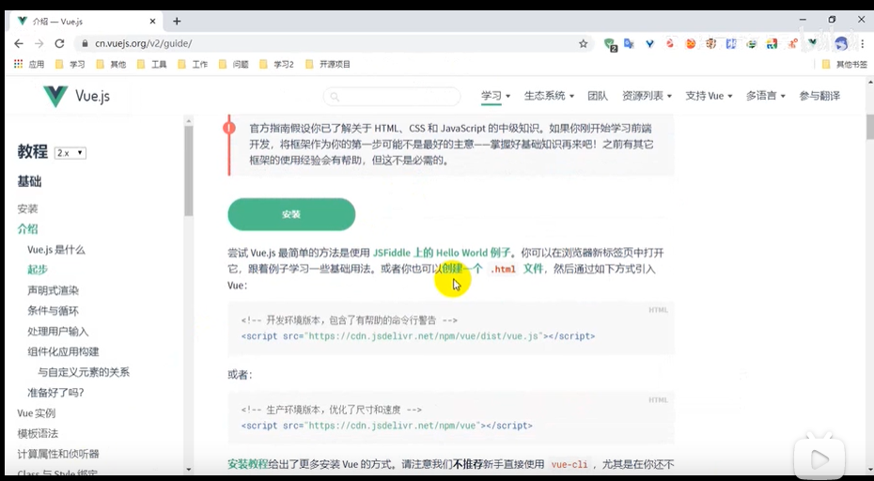
Task: Click the vue.js CDN script code line
Action: [x=418, y=336]
